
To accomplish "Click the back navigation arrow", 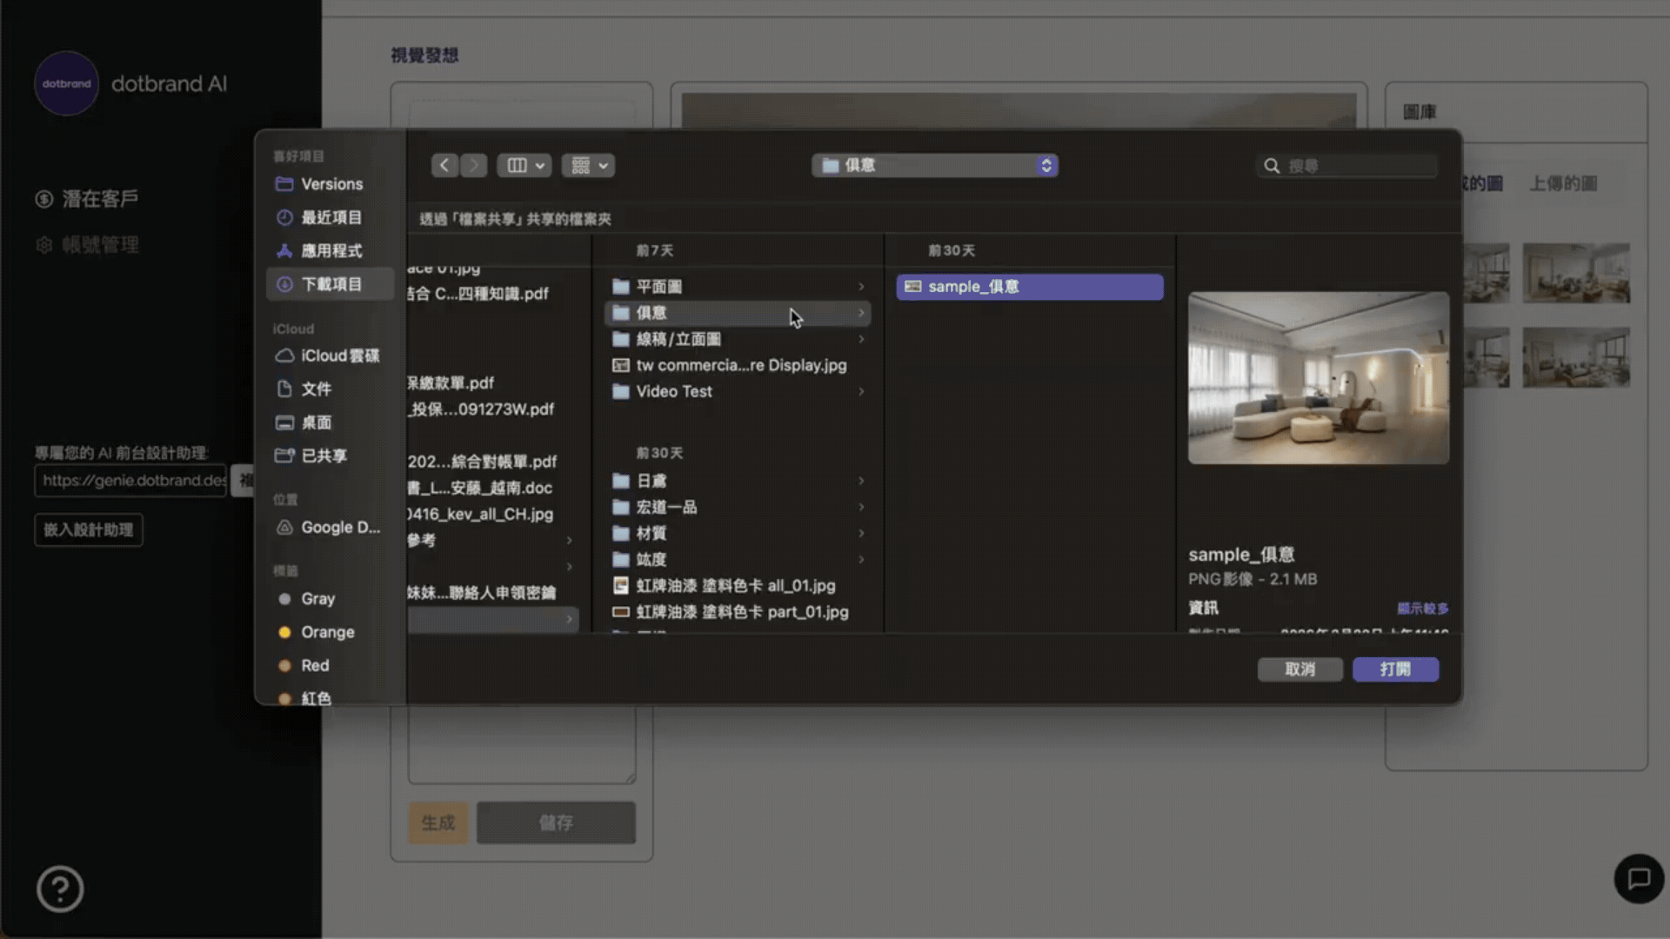I will (x=444, y=165).
